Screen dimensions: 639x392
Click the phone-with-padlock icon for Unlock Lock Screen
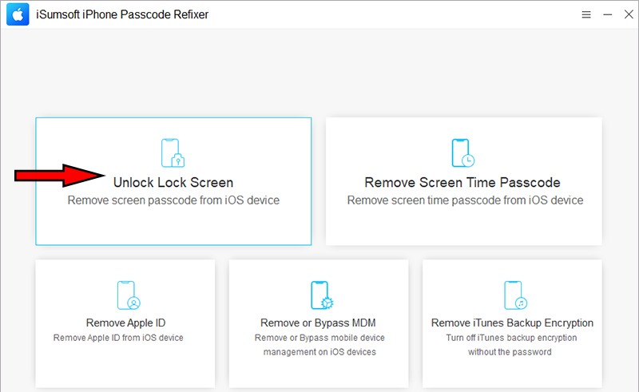click(x=173, y=153)
